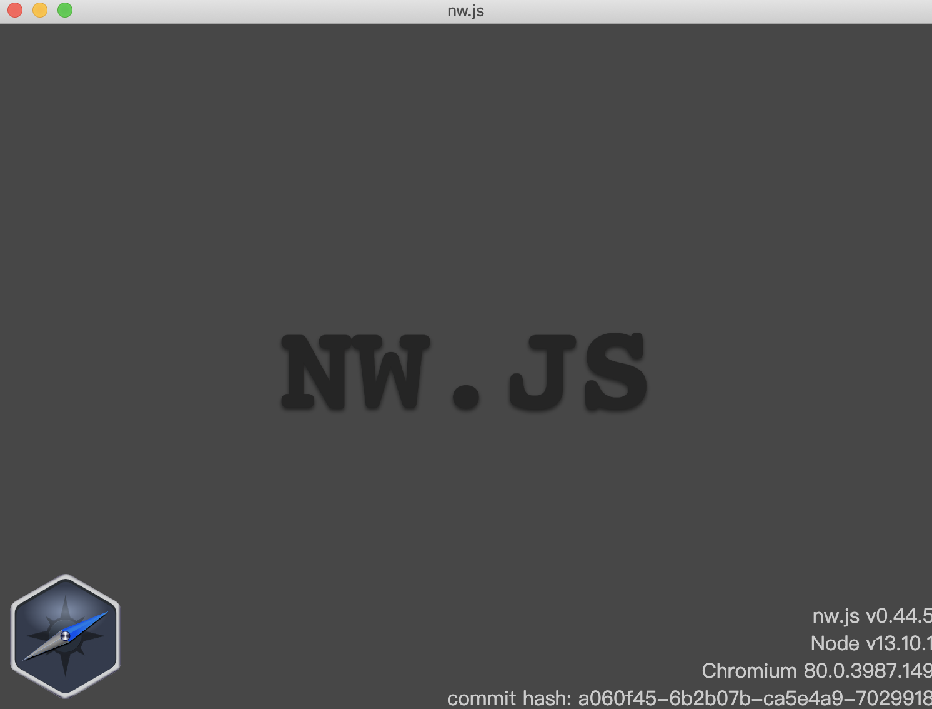Click the 'Chromium 80.0.3987.149' version line
Viewport: 932px width, 709px height.
816,671
